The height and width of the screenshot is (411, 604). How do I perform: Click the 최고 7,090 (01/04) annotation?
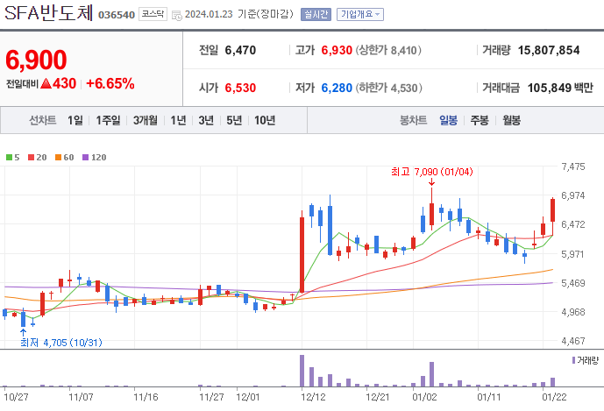coord(432,172)
